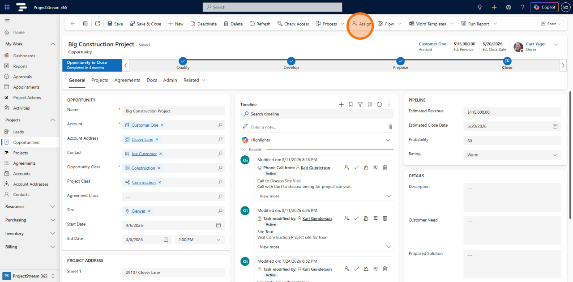The height and width of the screenshot is (282, 573).
Task: Open the Related tab menu
Action: (x=194, y=80)
